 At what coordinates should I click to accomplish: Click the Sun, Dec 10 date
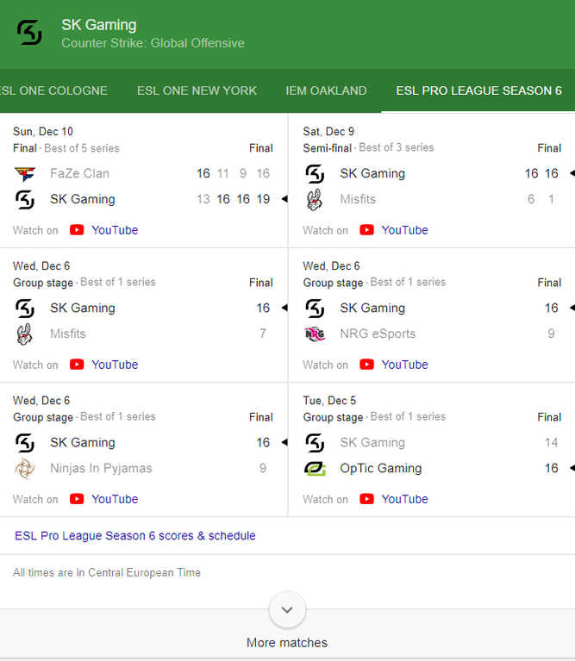click(x=43, y=132)
